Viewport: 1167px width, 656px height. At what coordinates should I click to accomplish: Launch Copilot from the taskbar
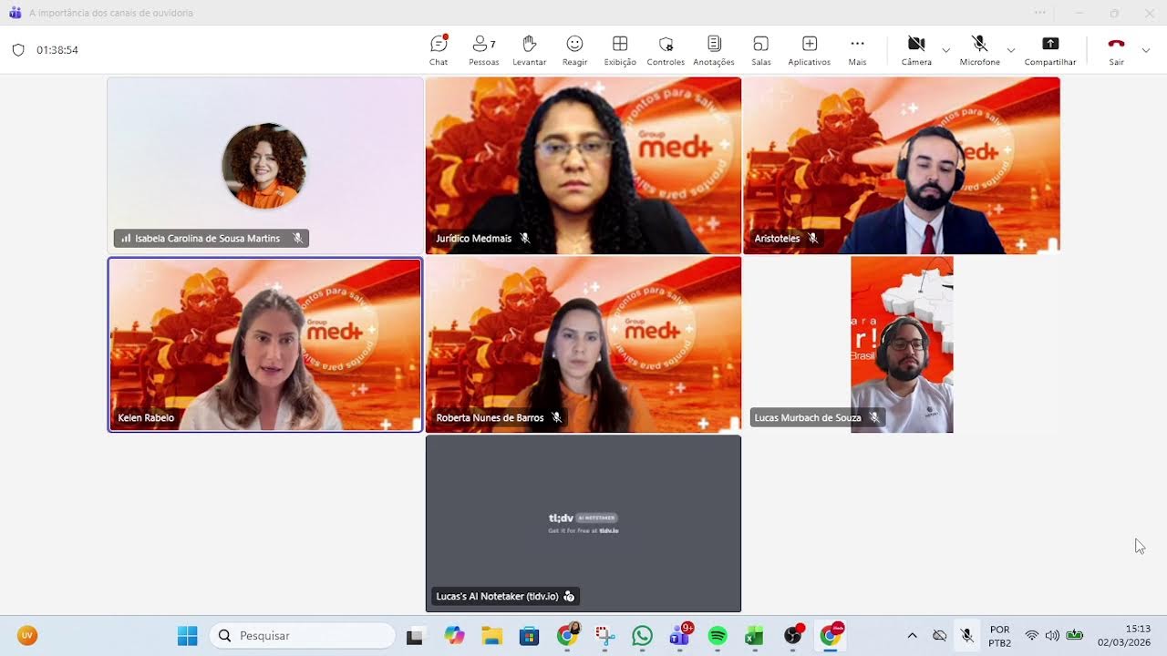tap(454, 636)
